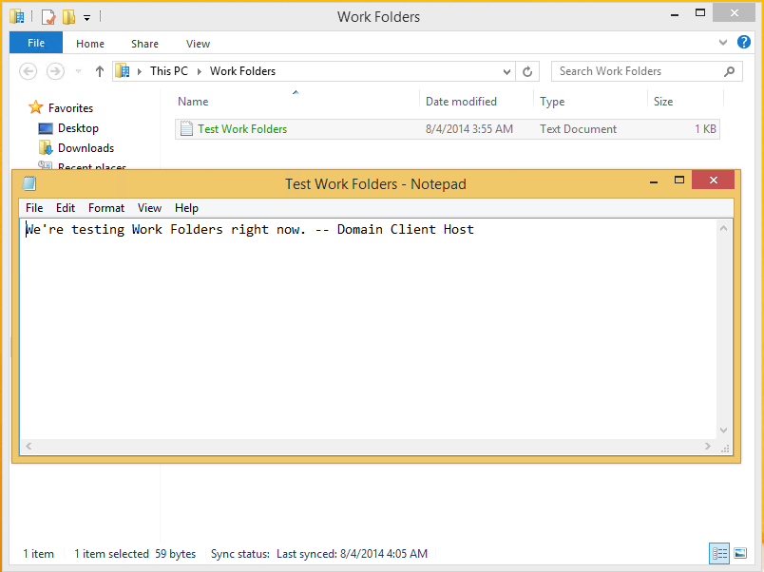Click in the Notepad text line
Image resolution: width=764 pixels, height=572 pixels.
pyautogui.click(x=250, y=230)
